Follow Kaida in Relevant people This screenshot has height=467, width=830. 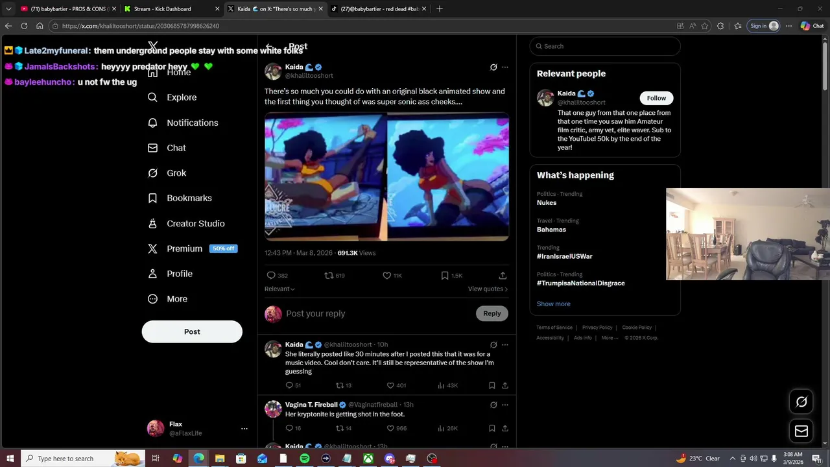point(656,98)
